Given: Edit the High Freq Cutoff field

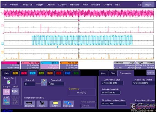Looking at the screenshot, I should pyautogui.click(x=143, y=83).
